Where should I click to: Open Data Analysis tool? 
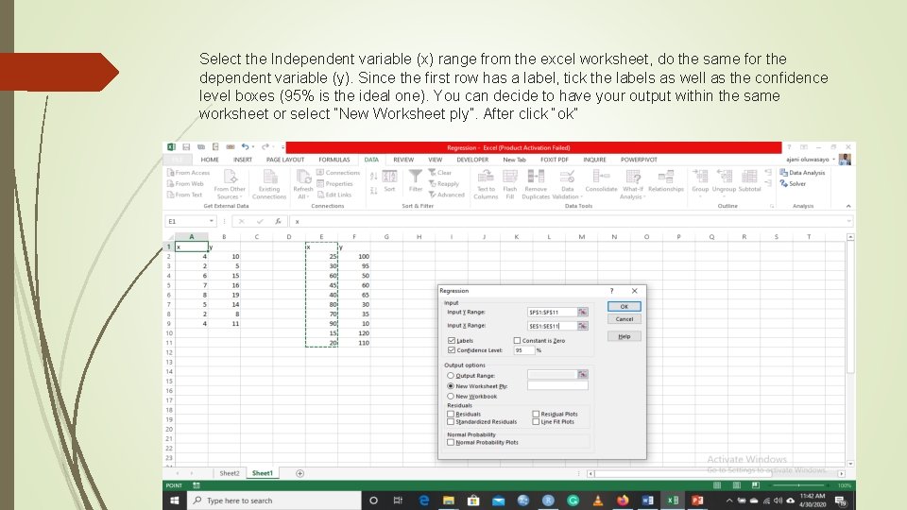(x=802, y=172)
